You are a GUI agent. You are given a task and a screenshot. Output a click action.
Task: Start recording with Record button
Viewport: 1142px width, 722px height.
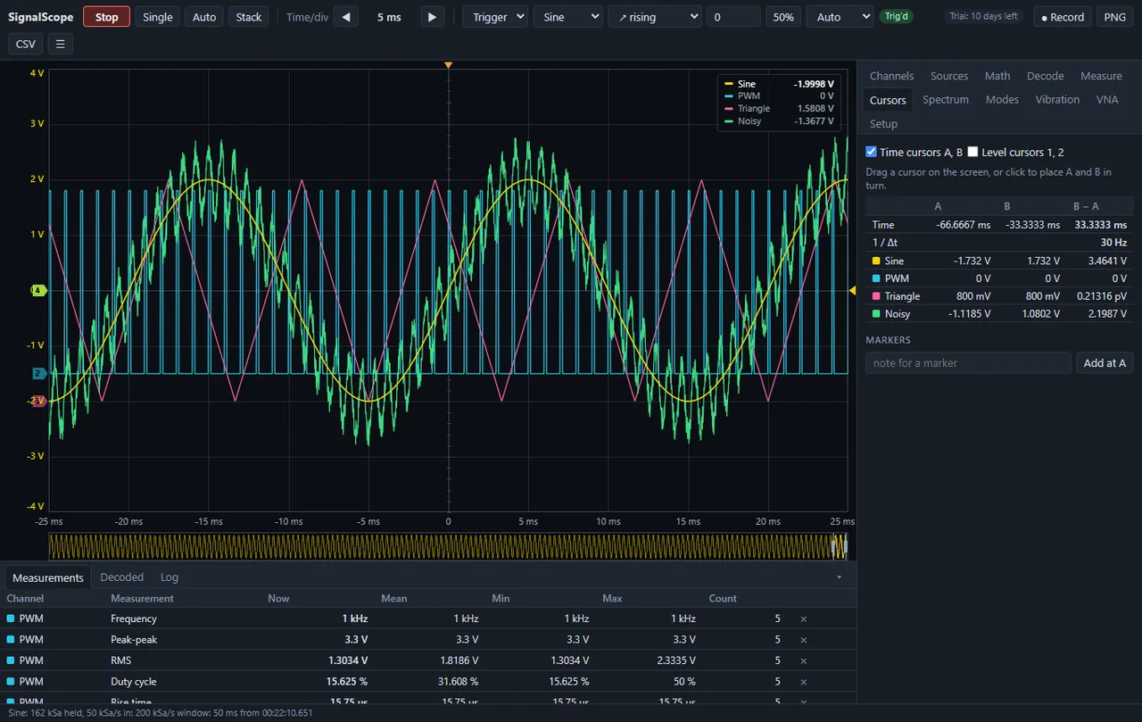click(1063, 17)
